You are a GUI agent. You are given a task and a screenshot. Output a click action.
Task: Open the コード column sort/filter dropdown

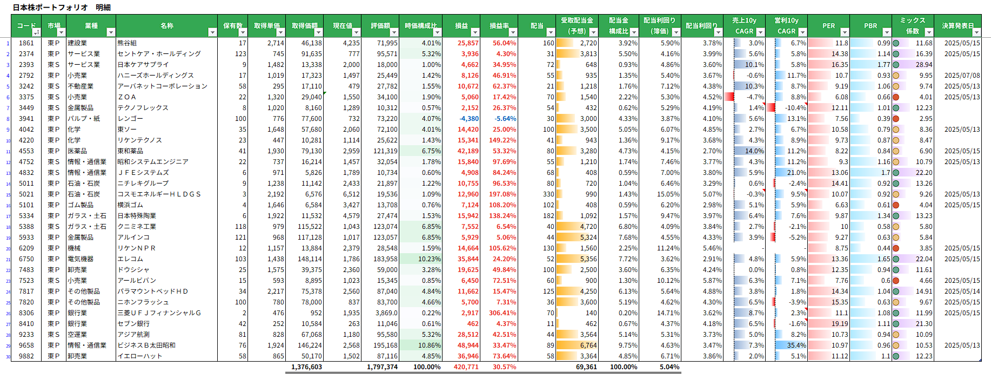point(36,32)
